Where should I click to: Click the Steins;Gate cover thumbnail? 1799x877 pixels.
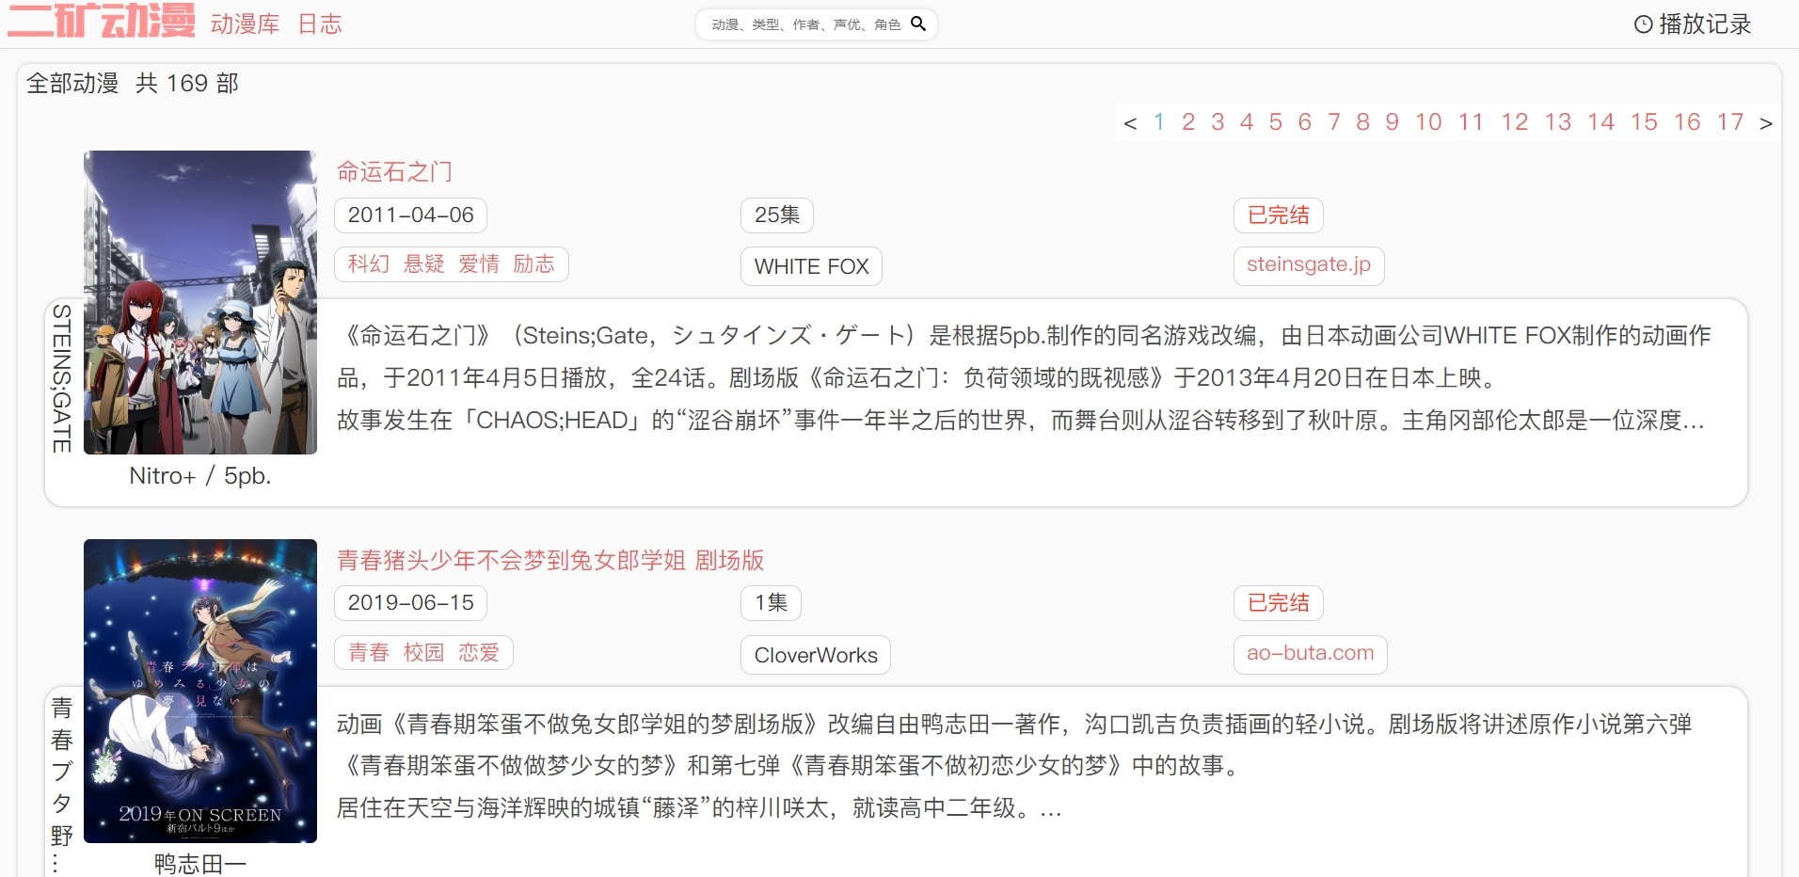(200, 302)
